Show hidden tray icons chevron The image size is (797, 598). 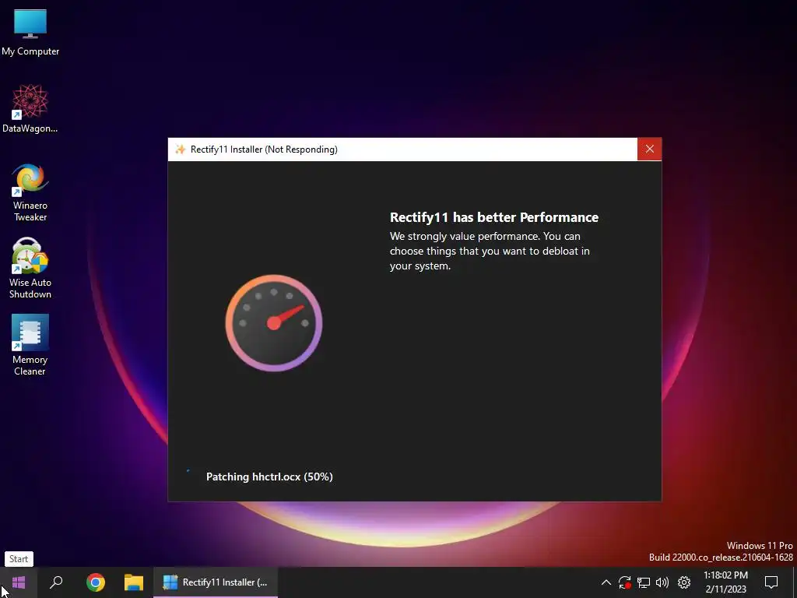pos(606,582)
